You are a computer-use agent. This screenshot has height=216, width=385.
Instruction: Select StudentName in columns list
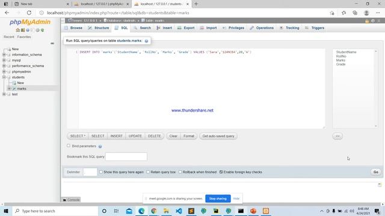[x=346, y=52]
